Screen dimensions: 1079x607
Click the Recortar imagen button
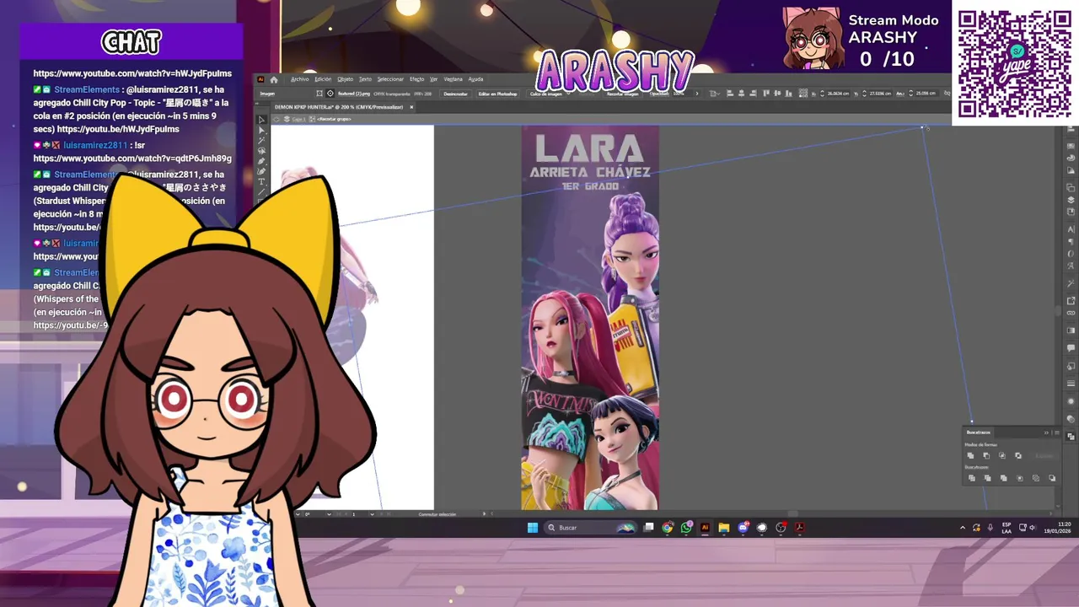623,94
